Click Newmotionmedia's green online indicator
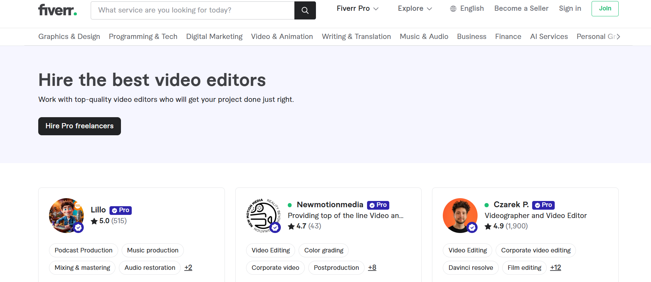 (290, 205)
